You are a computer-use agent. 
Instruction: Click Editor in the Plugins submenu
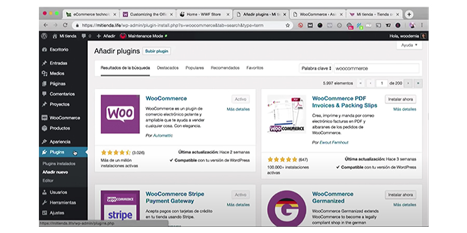[48, 180]
